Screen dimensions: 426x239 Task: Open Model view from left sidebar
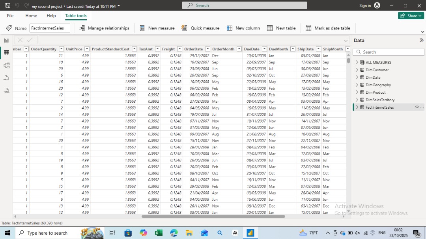[7, 65]
